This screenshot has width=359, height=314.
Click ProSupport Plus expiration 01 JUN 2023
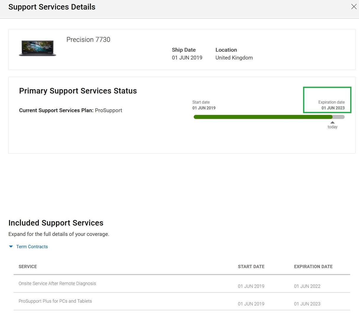307,304
